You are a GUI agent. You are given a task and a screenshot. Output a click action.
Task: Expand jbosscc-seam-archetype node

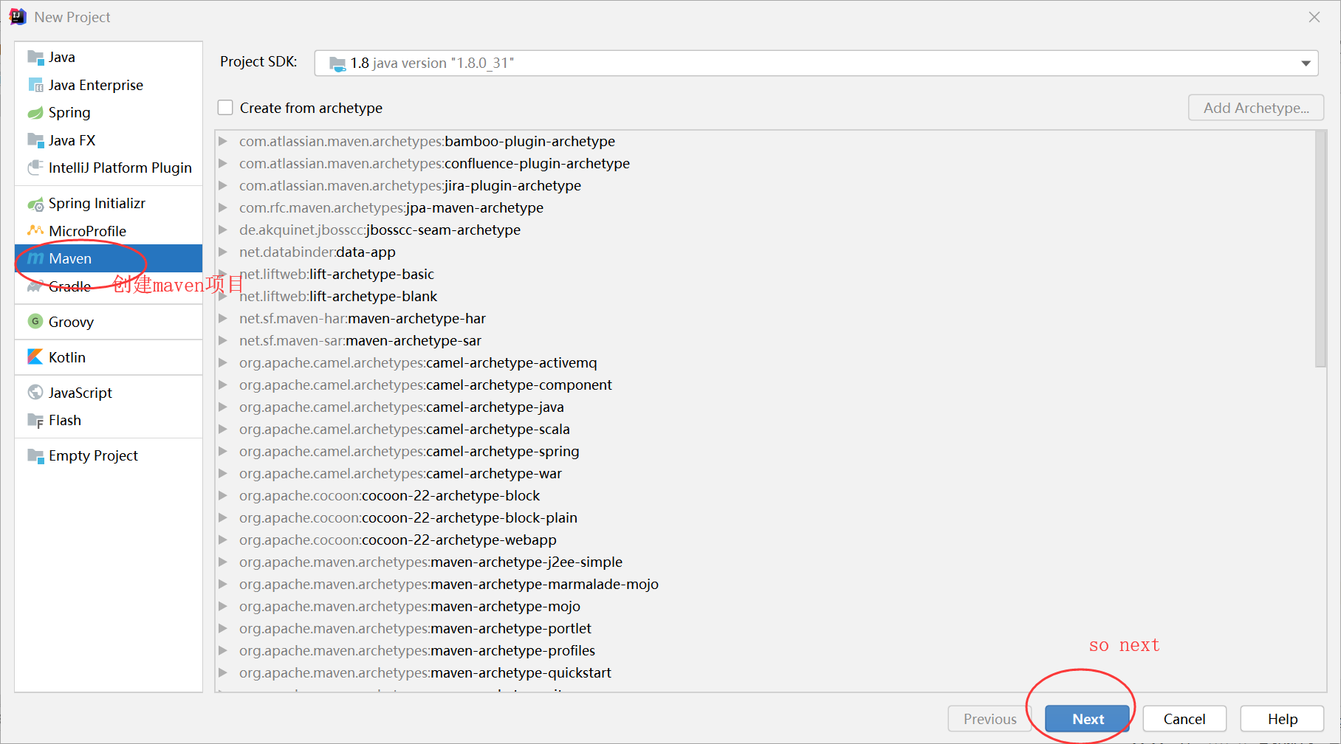[223, 230]
